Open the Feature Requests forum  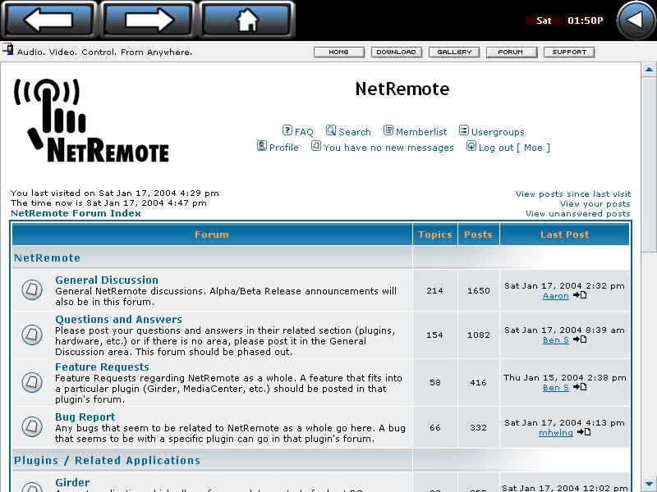(x=102, y=367)
